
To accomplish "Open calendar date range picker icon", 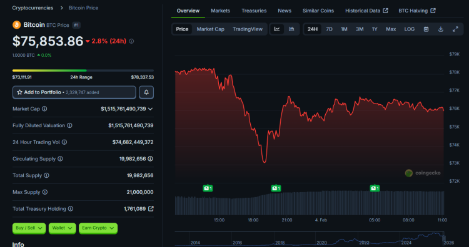I will (426, 29).
